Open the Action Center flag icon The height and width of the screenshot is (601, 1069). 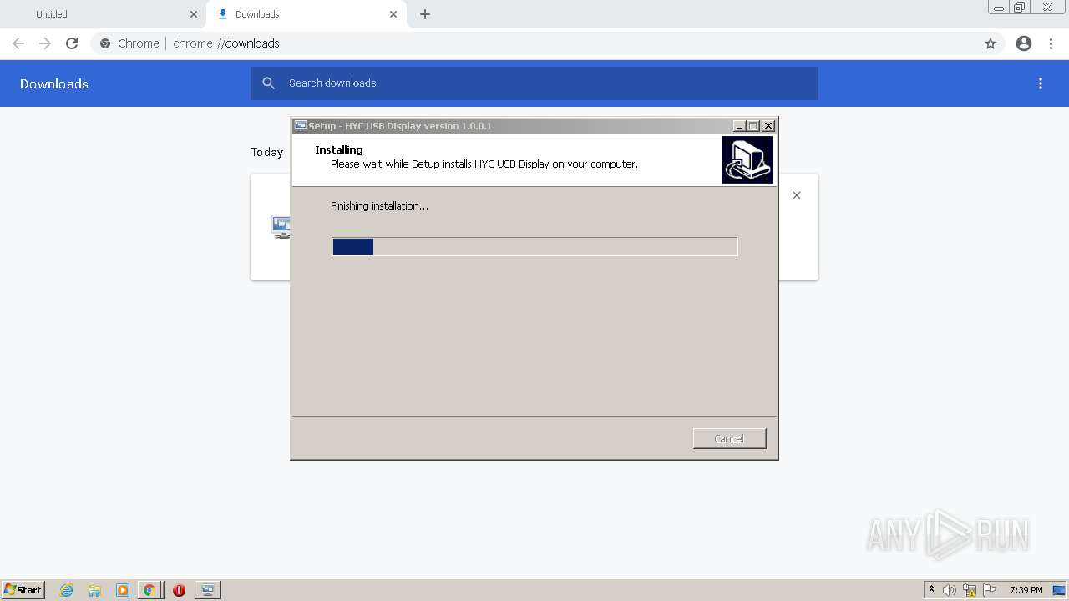point(990,590)
